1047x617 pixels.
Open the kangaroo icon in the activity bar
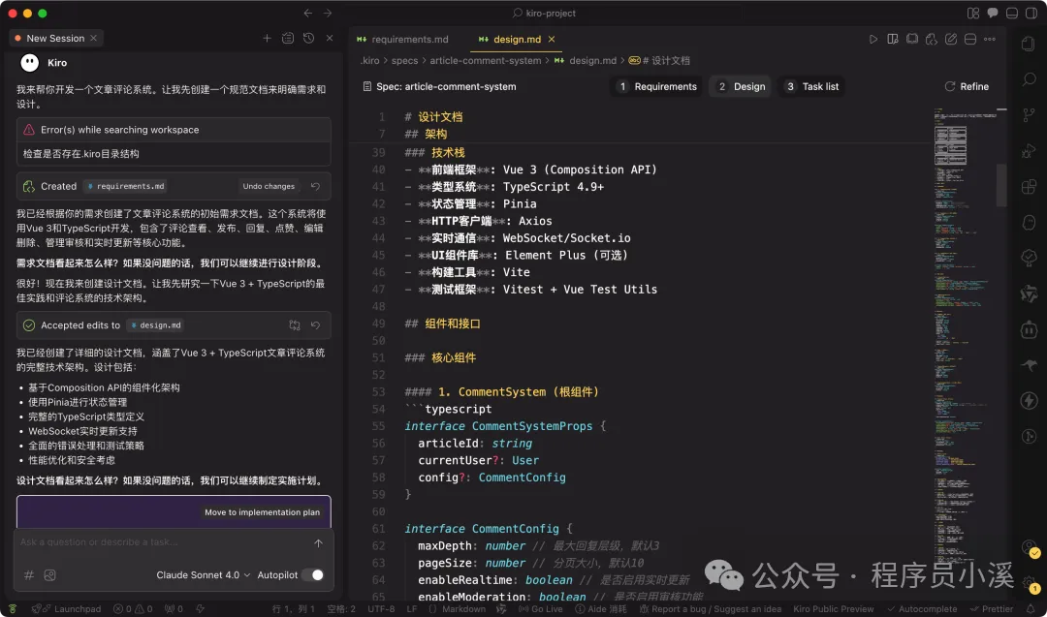click(x=1029, y=365)
